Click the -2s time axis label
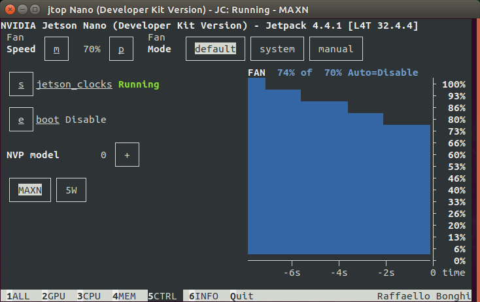The height and width of the screenshot is (302, 480). tap(386, 273)
